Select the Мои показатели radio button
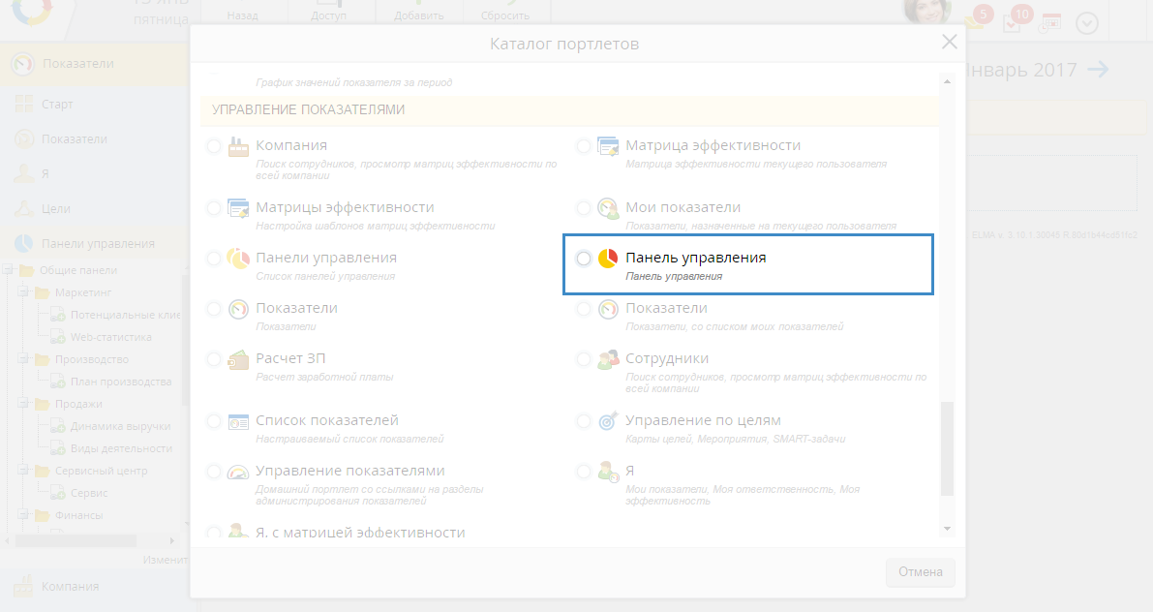 (x=584, y=208)
